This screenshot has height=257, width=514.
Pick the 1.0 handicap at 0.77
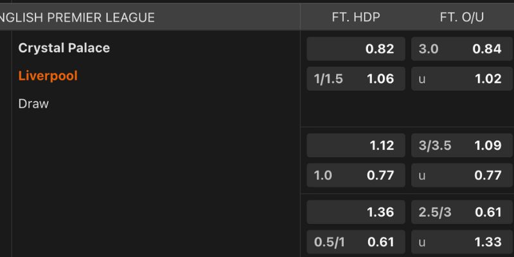pyautogui.click(x=356, y=175)
